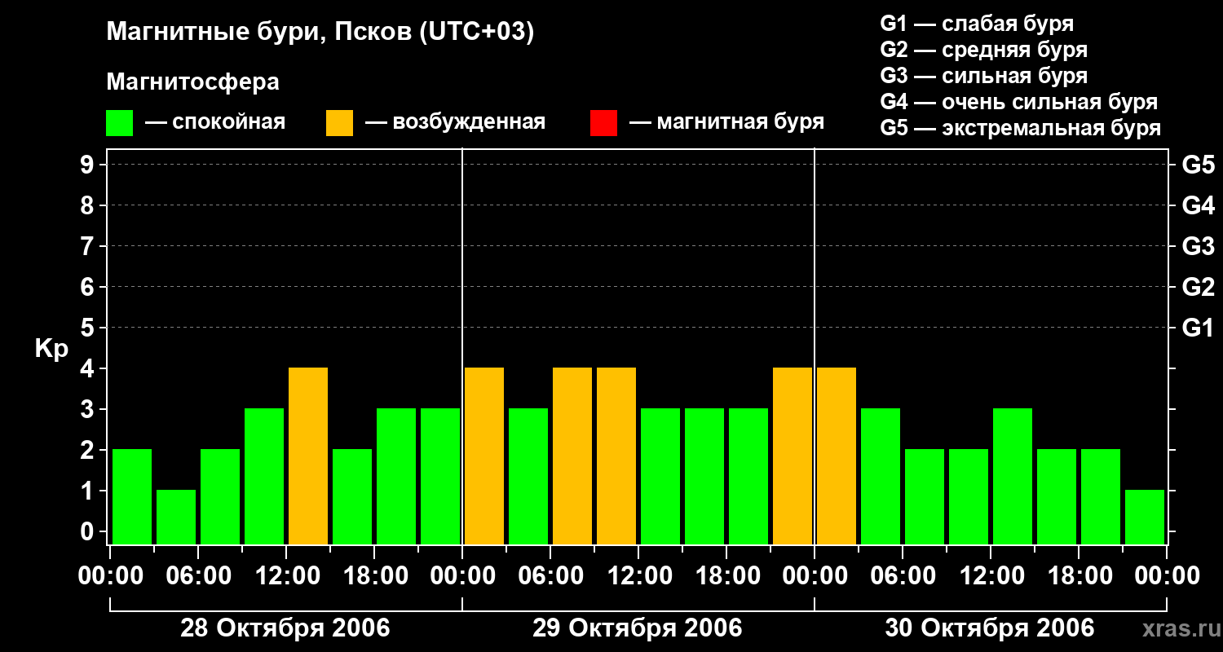1223x652 pixels.
Task: Click the '29 Октября 2006' date label
Action: coord(638,628)
